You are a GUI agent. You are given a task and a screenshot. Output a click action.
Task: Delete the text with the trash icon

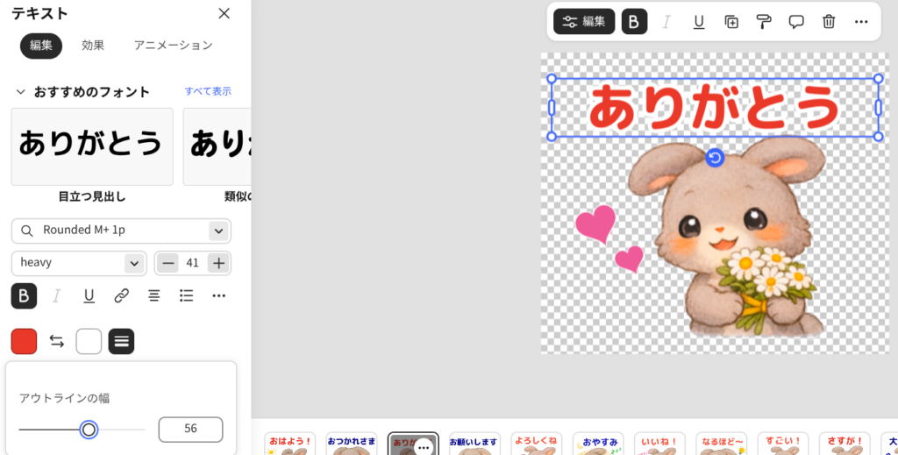[x=829, y=22]
